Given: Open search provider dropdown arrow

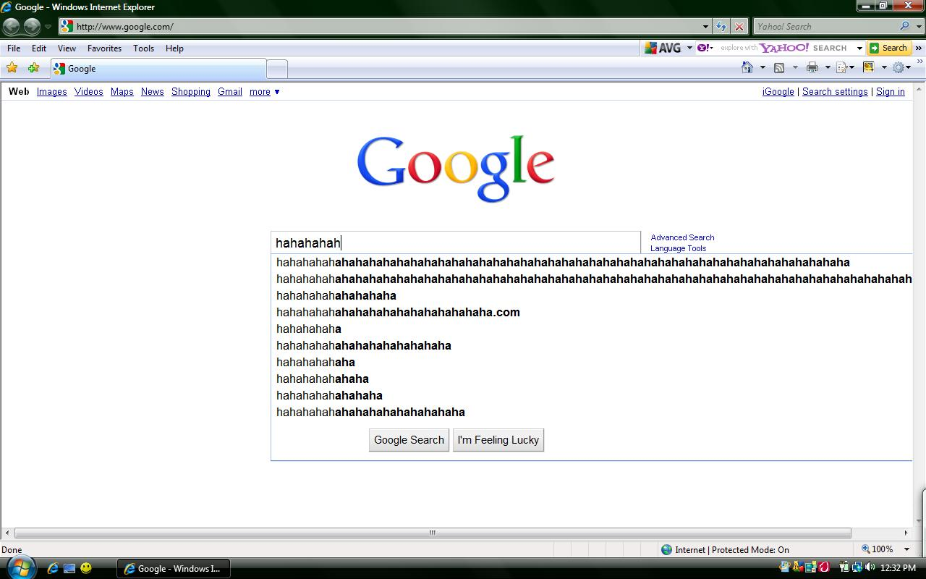Looking at the screenshot, I should tap(919, 27).
